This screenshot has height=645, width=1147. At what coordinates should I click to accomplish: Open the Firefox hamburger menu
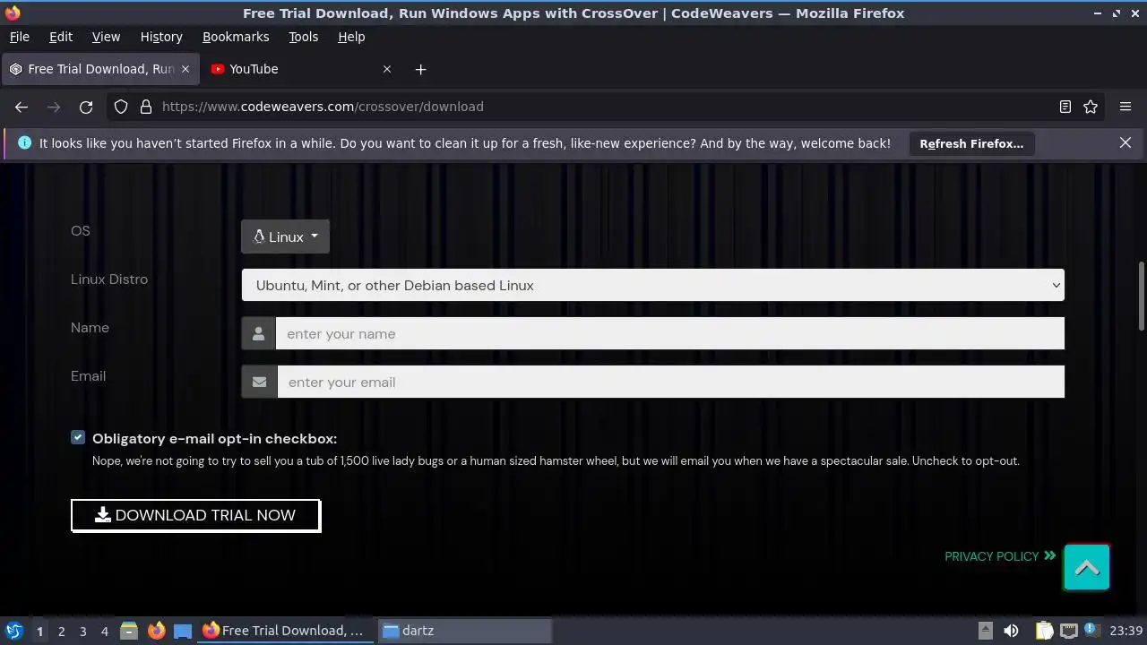1125,107
